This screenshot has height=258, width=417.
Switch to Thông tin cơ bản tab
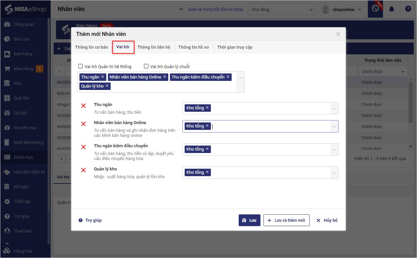coord(92,47)
